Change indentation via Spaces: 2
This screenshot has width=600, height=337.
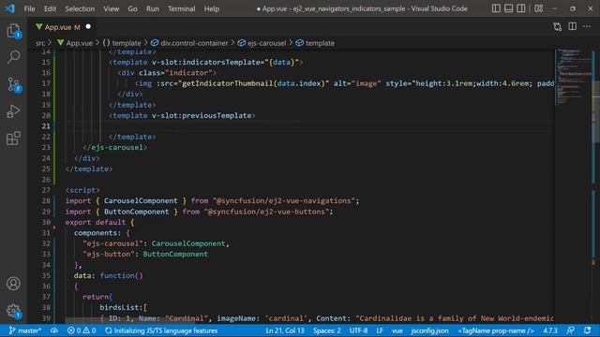point(327,330)
